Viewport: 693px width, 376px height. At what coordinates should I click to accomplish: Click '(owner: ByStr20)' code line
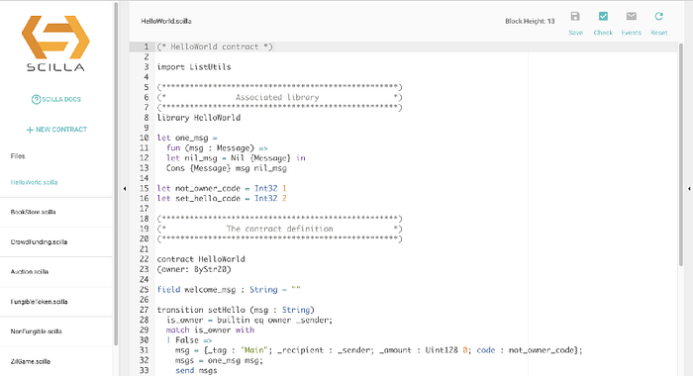point(194,269)
